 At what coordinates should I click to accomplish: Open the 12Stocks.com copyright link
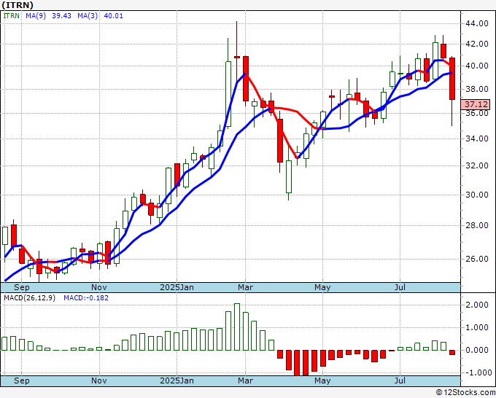(465, 393)
